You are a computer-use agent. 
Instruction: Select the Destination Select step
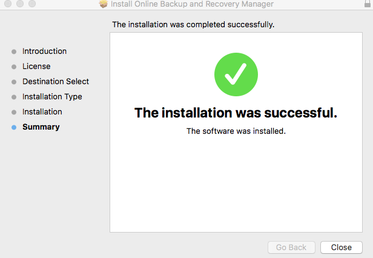coord(56,82)
